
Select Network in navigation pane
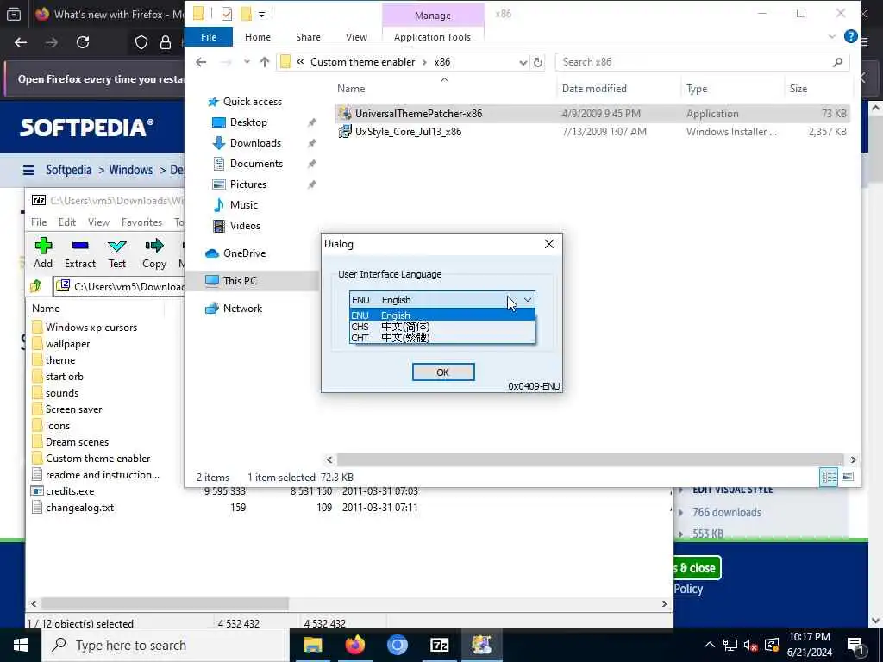click(x=242, y=309)
